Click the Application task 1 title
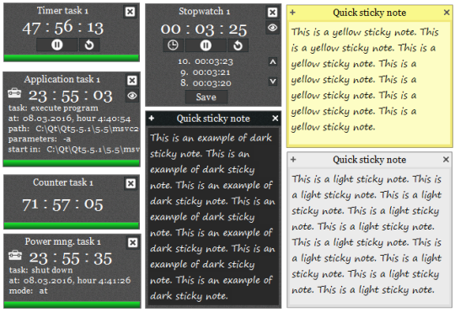 coord(62,79)
